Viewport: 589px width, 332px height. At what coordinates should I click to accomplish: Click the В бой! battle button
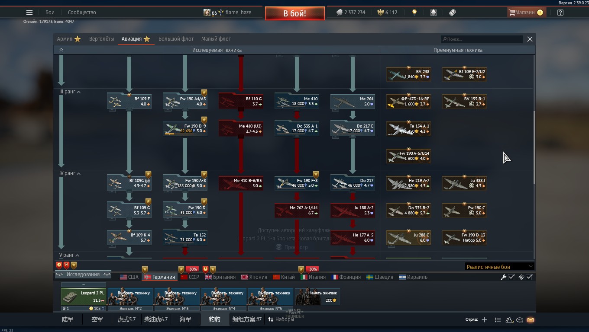click(294, 13)
